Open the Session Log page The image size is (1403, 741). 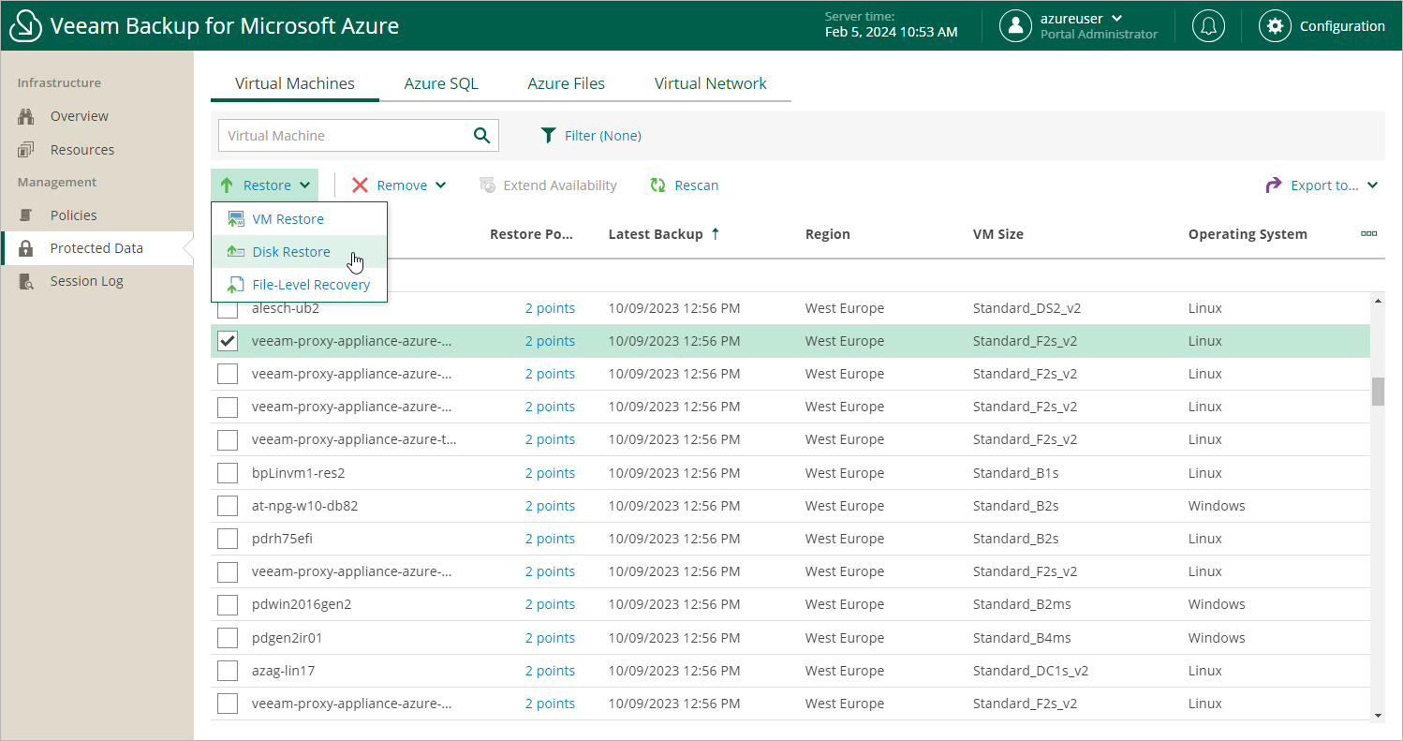point(86,281)
